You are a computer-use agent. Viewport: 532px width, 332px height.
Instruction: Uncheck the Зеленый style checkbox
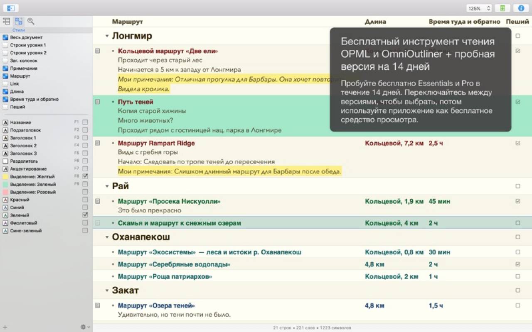[85, 215]
